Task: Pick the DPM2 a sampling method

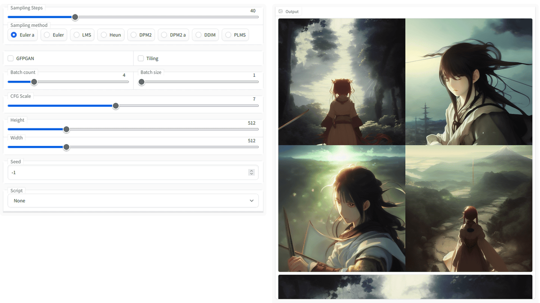Action: tap(173, 35)
